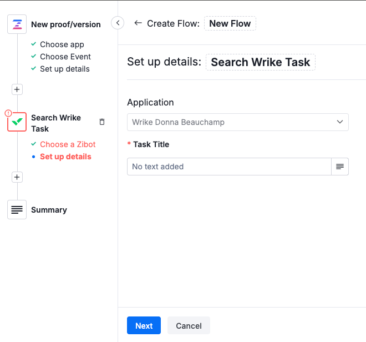Add a step after the New proof/version trigger
The height and width of the screenshot is (342, 366).
pos(17,89)
